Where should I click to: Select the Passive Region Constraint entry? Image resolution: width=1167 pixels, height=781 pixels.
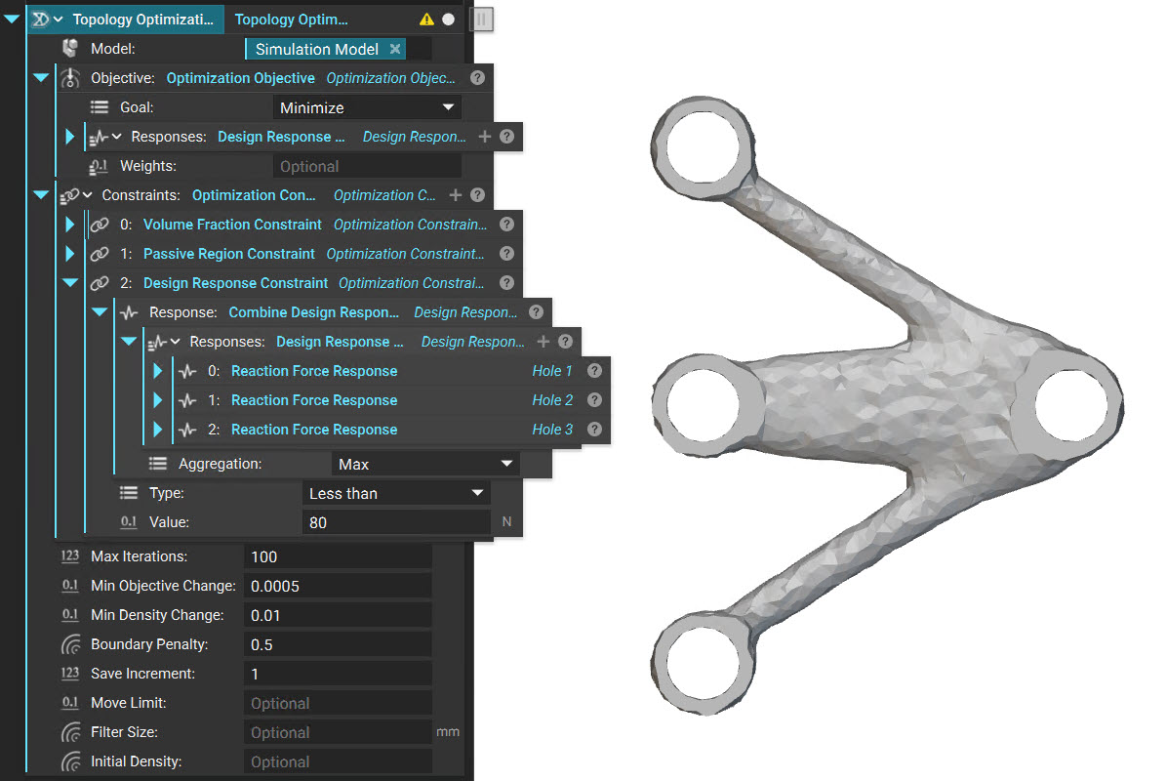coord(228,254)
